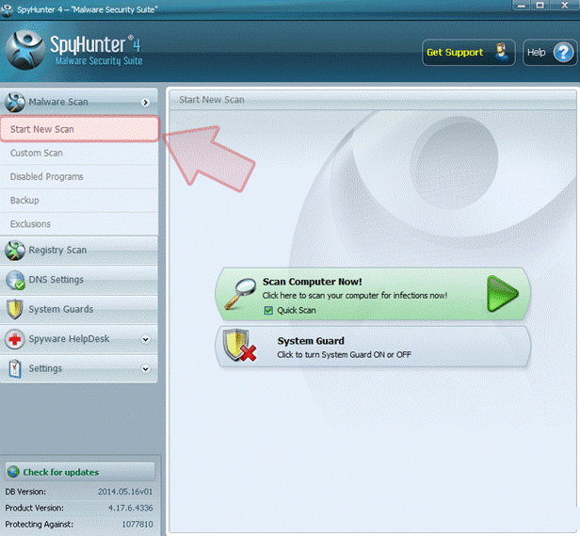This screenshot has height=536, width=580.
Task: Click Protecting Against value 1077810
Action: coord(137,524)
